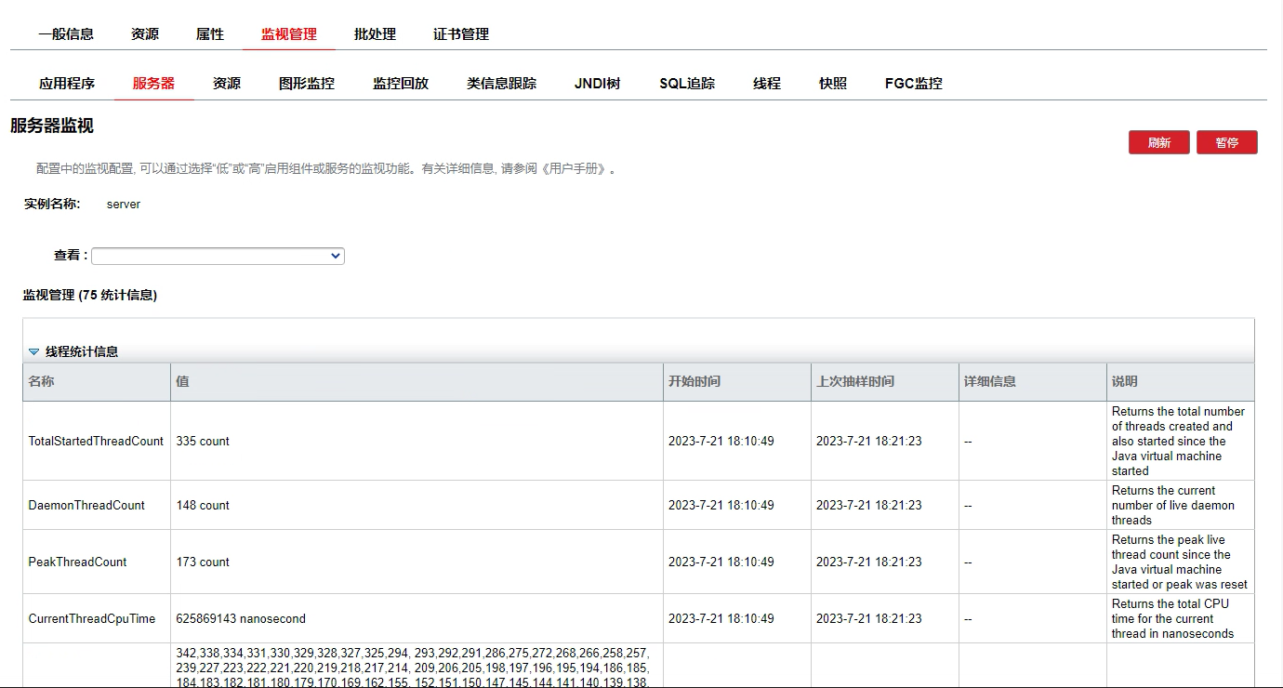The image size is (1283, 688).
Task: Open the 查看 dropdown list
Action: tap(218, 256)
